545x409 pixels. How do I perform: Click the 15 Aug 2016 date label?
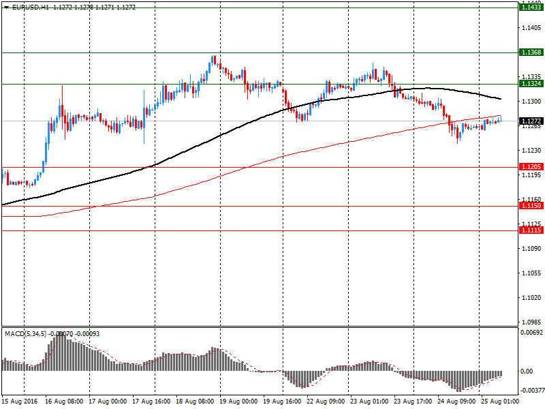tap(20, 402)
